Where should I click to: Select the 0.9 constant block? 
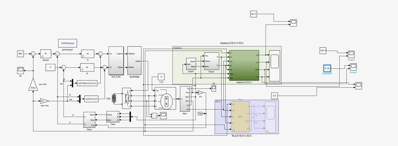[x=275, y=95]
